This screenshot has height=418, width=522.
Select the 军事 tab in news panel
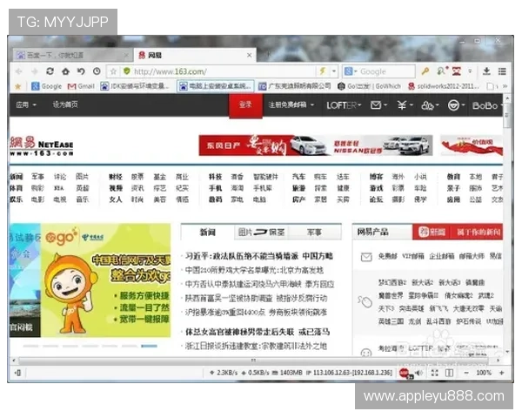314,232
